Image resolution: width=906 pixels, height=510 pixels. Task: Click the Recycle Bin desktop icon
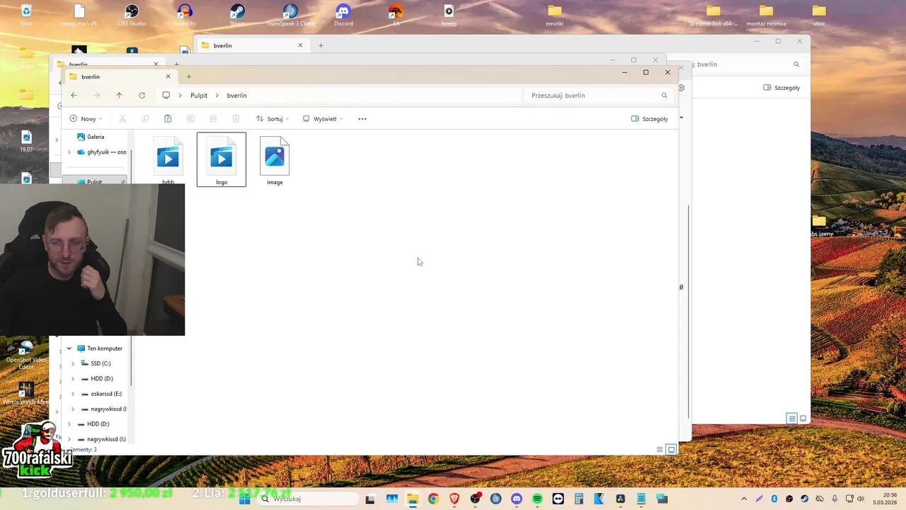pos(26,15)
